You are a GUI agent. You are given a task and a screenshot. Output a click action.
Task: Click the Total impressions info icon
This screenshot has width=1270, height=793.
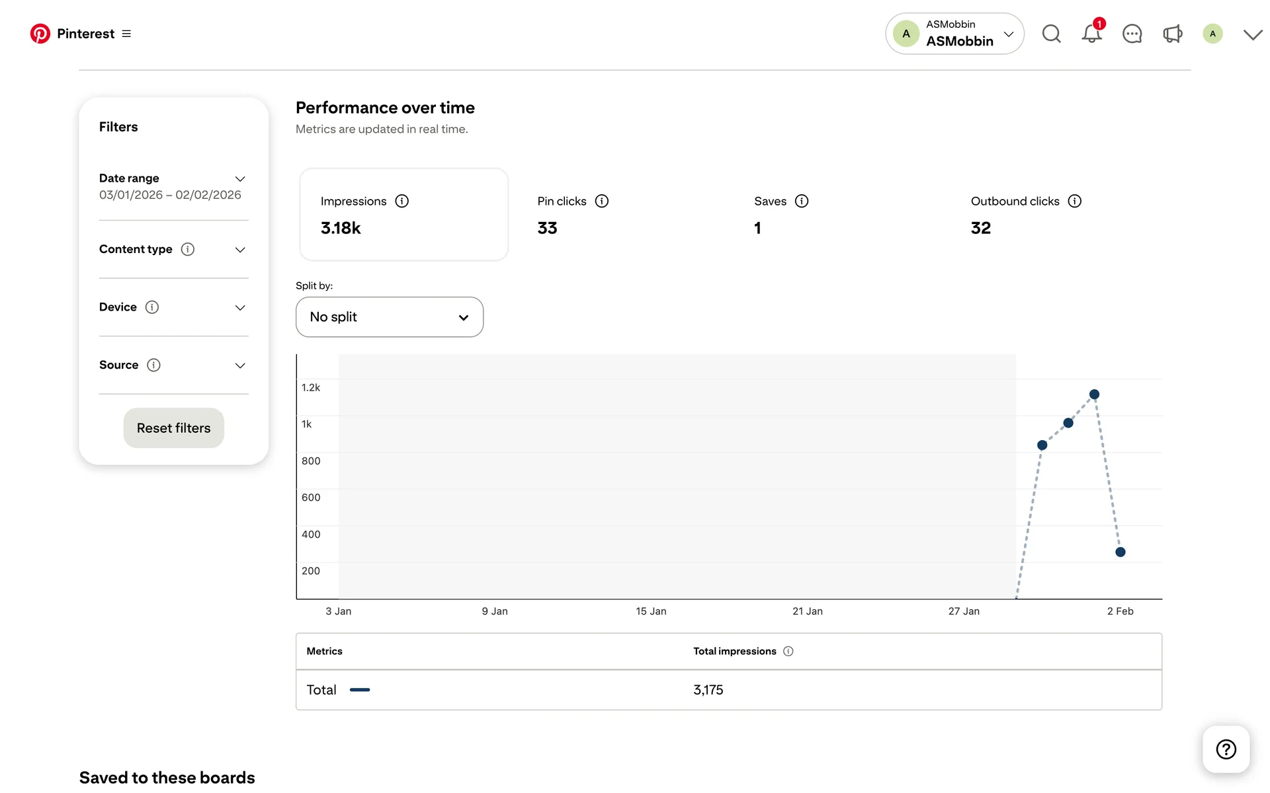click(x=788, y=651)
